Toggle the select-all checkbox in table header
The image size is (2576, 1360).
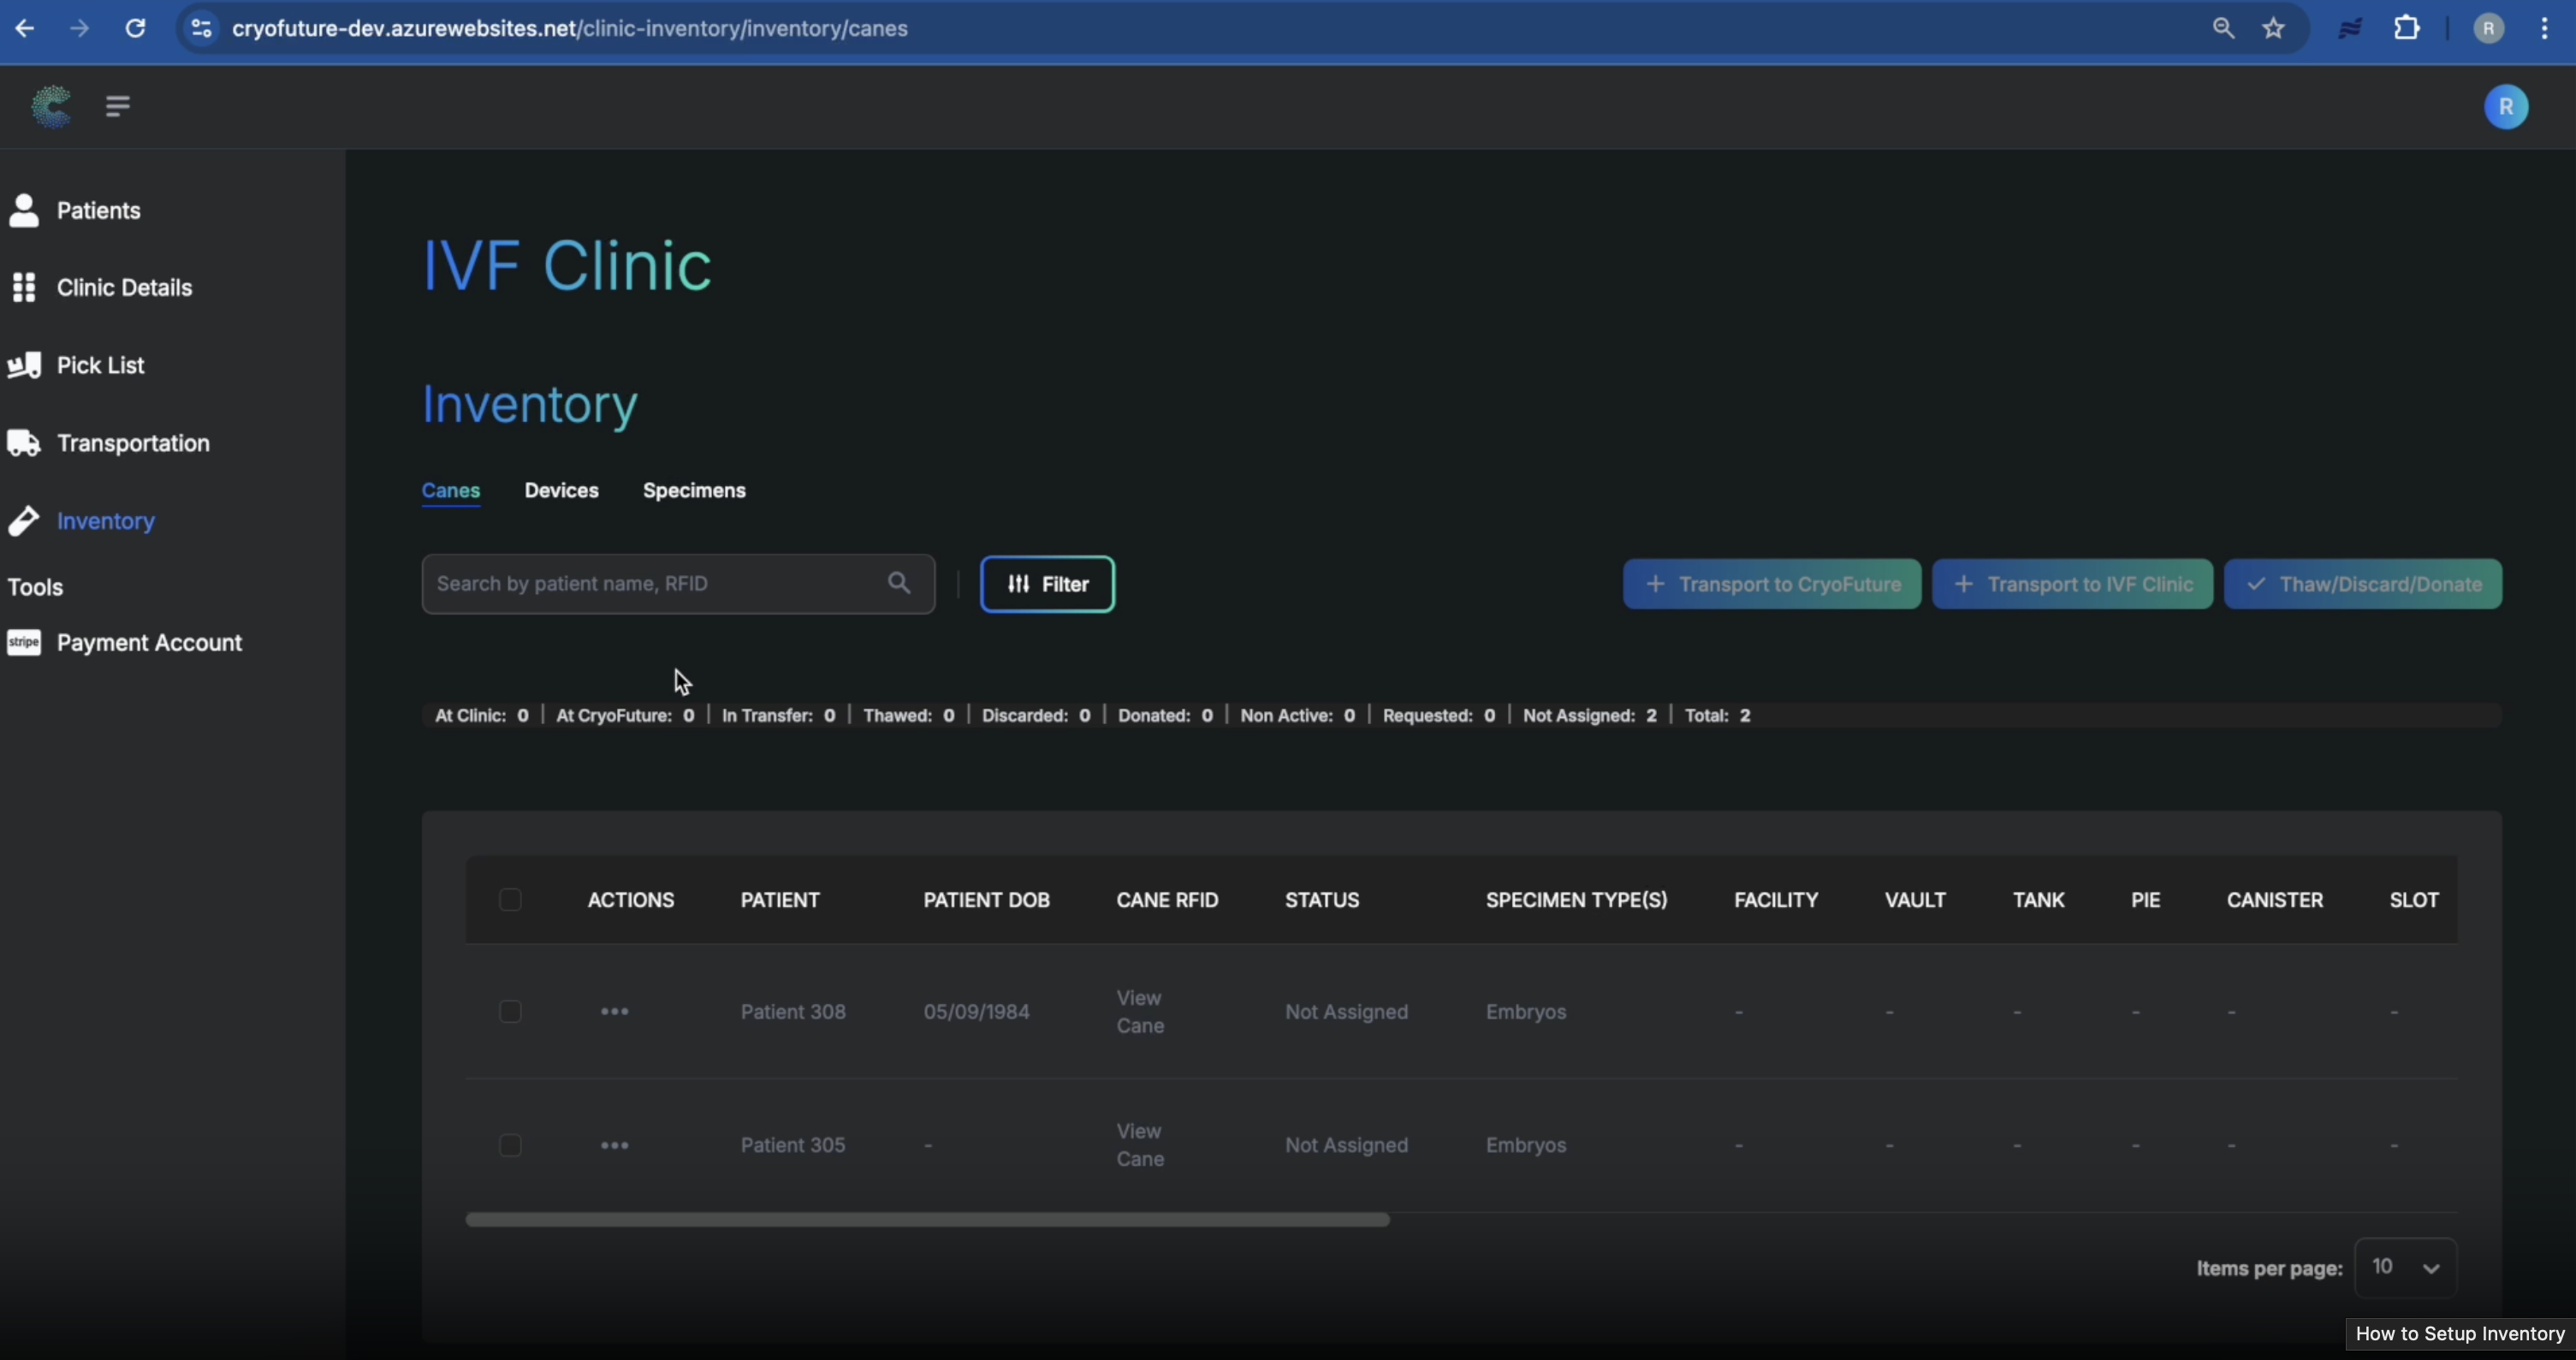point(510,900)
